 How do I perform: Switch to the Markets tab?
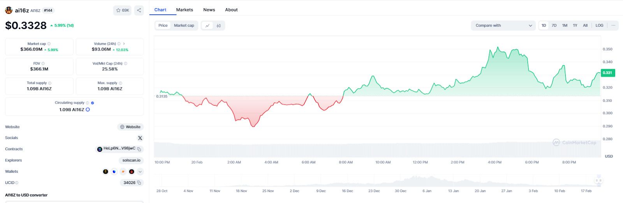(184, 10)
